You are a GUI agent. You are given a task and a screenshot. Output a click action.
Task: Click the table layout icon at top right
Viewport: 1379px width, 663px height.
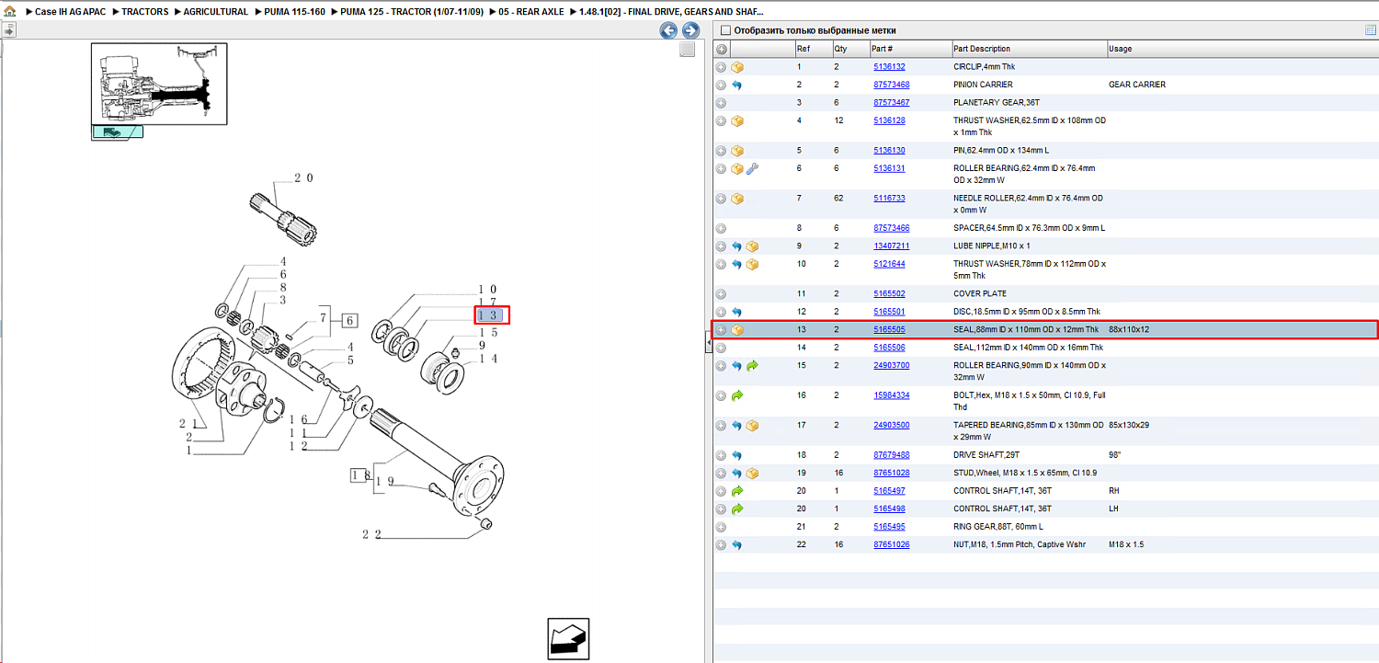[1371, 30]
